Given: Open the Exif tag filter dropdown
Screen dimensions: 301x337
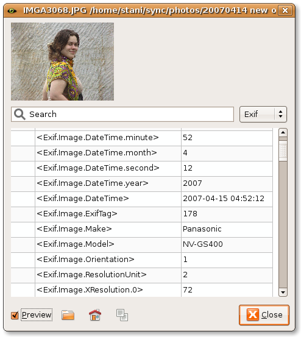Looking at the screenshot, I should click(x=263, y=114).
